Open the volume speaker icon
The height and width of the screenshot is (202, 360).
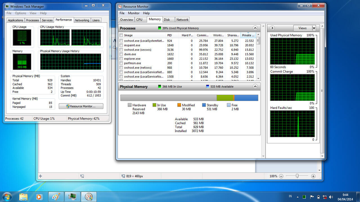(331, 197)
